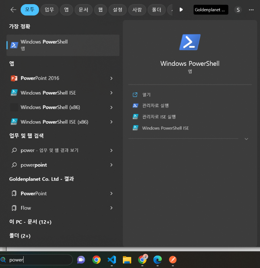Open 폴더 (2+) section

pyautogui.click(x=20, y=236)
